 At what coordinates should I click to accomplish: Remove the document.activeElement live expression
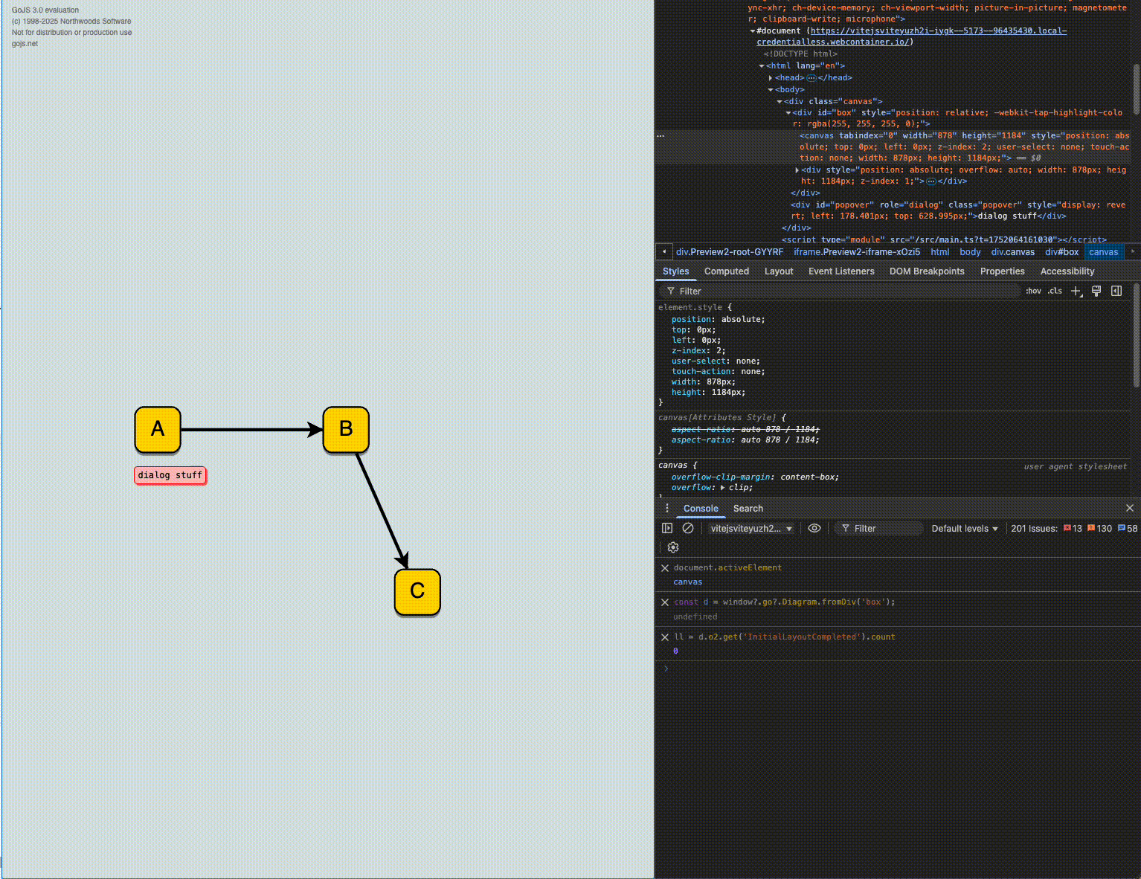tap(665, 568)
